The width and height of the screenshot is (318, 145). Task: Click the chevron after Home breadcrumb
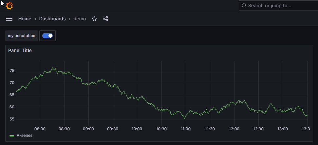[x=35, y=19]
